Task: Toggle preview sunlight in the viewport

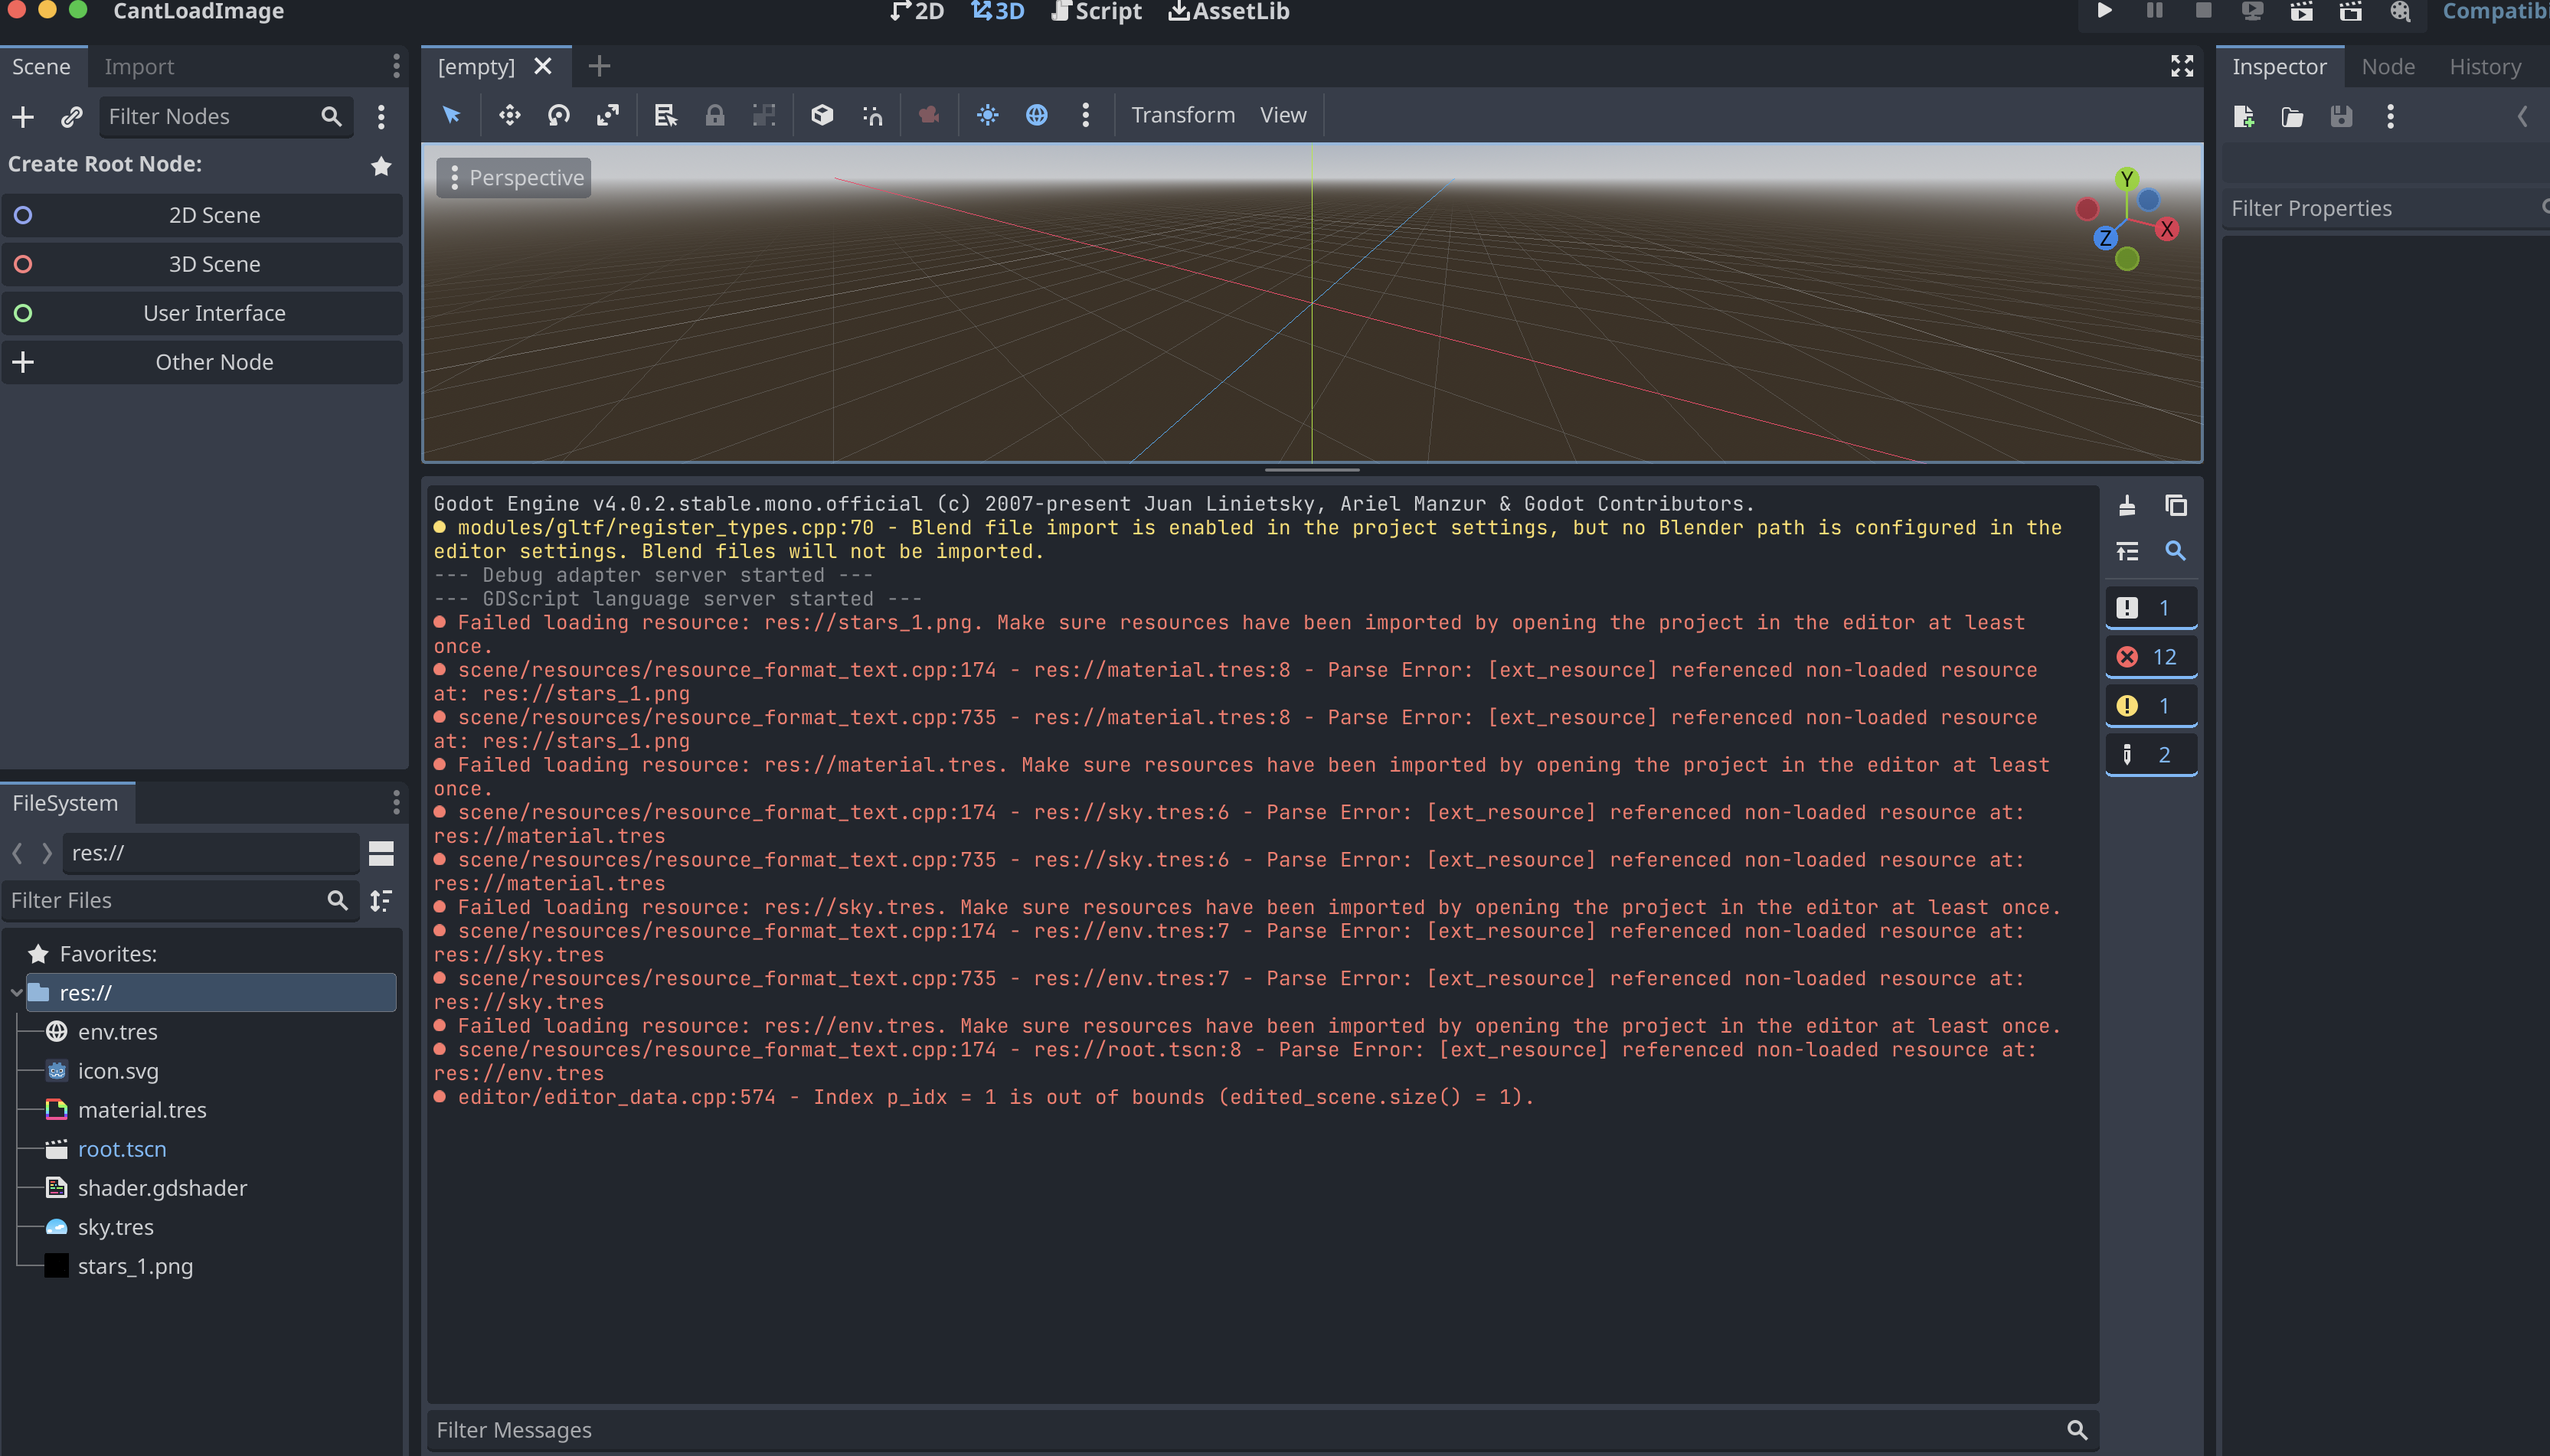Action: [x=987, y=115]
